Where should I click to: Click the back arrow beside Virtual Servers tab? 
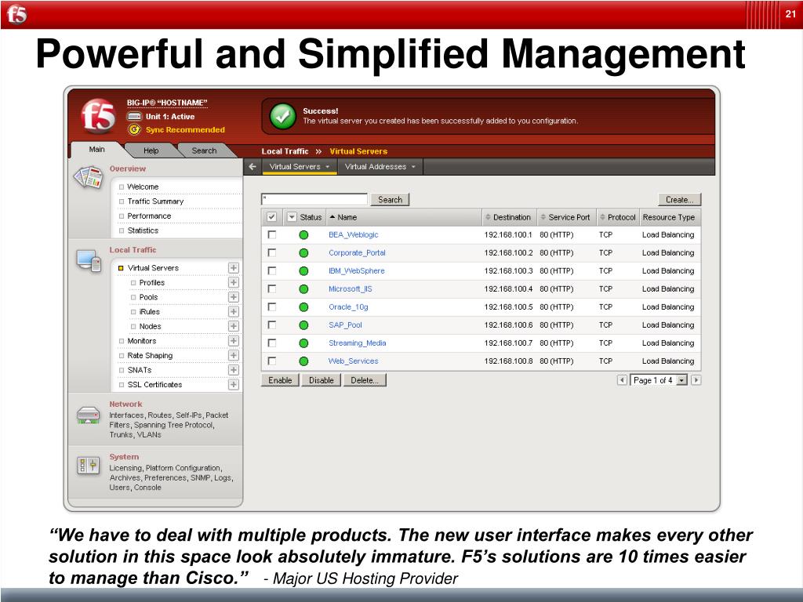253,166
